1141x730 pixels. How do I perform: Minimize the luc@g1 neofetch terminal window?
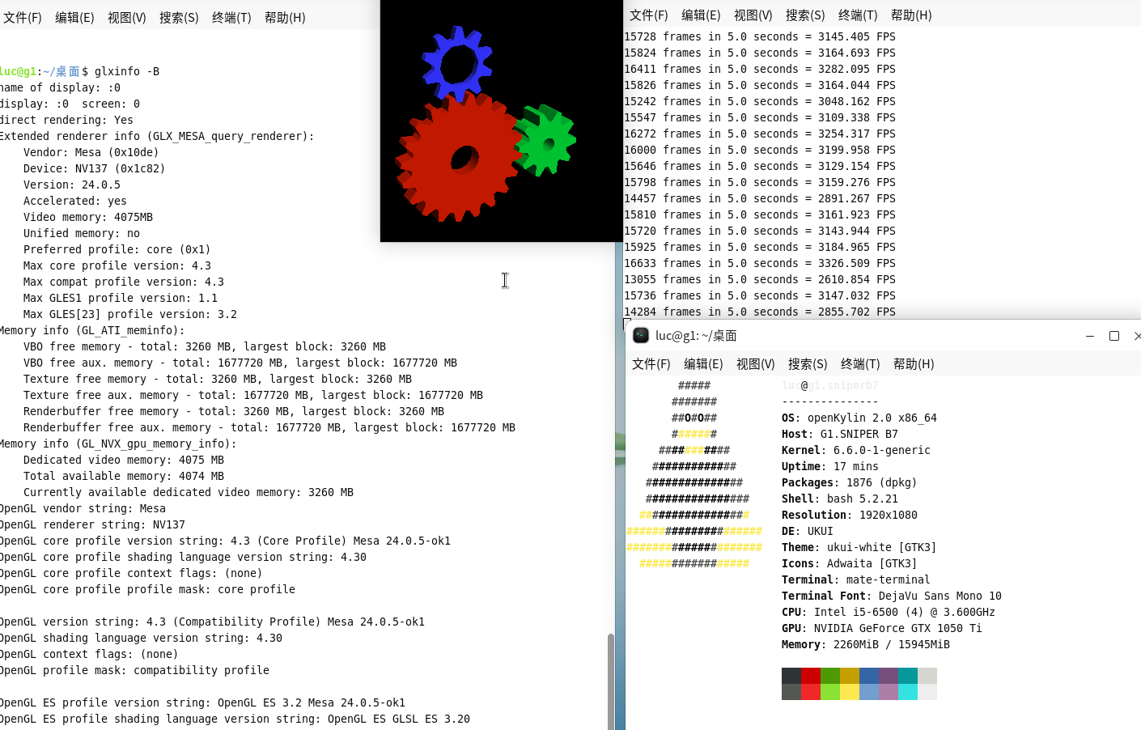coord(1090,336)
